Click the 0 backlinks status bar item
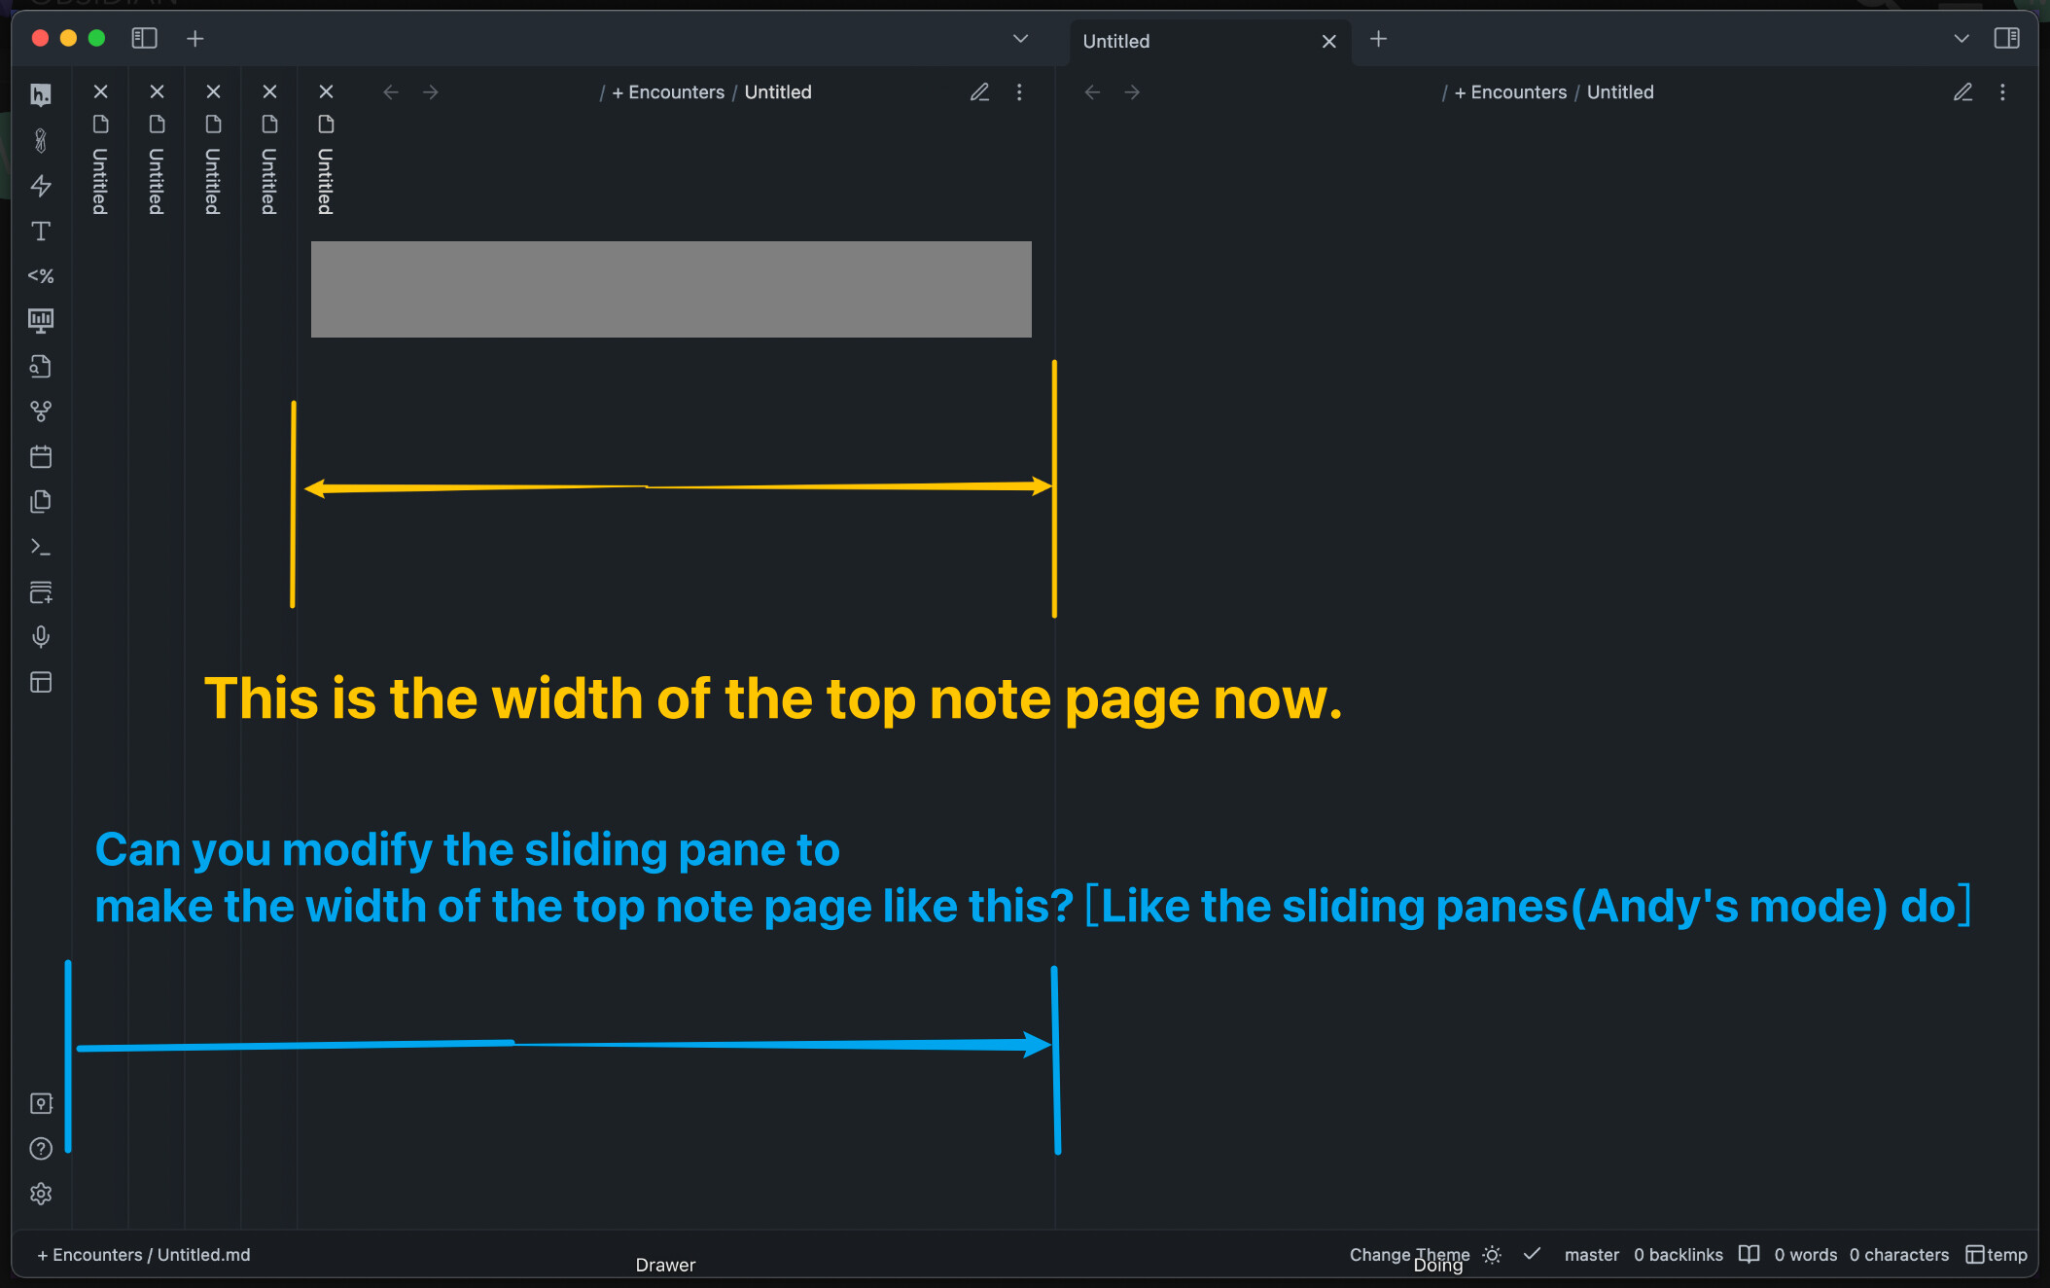The height and width of the screenshot is (1288, 2050). [x=1679, y=1255]
